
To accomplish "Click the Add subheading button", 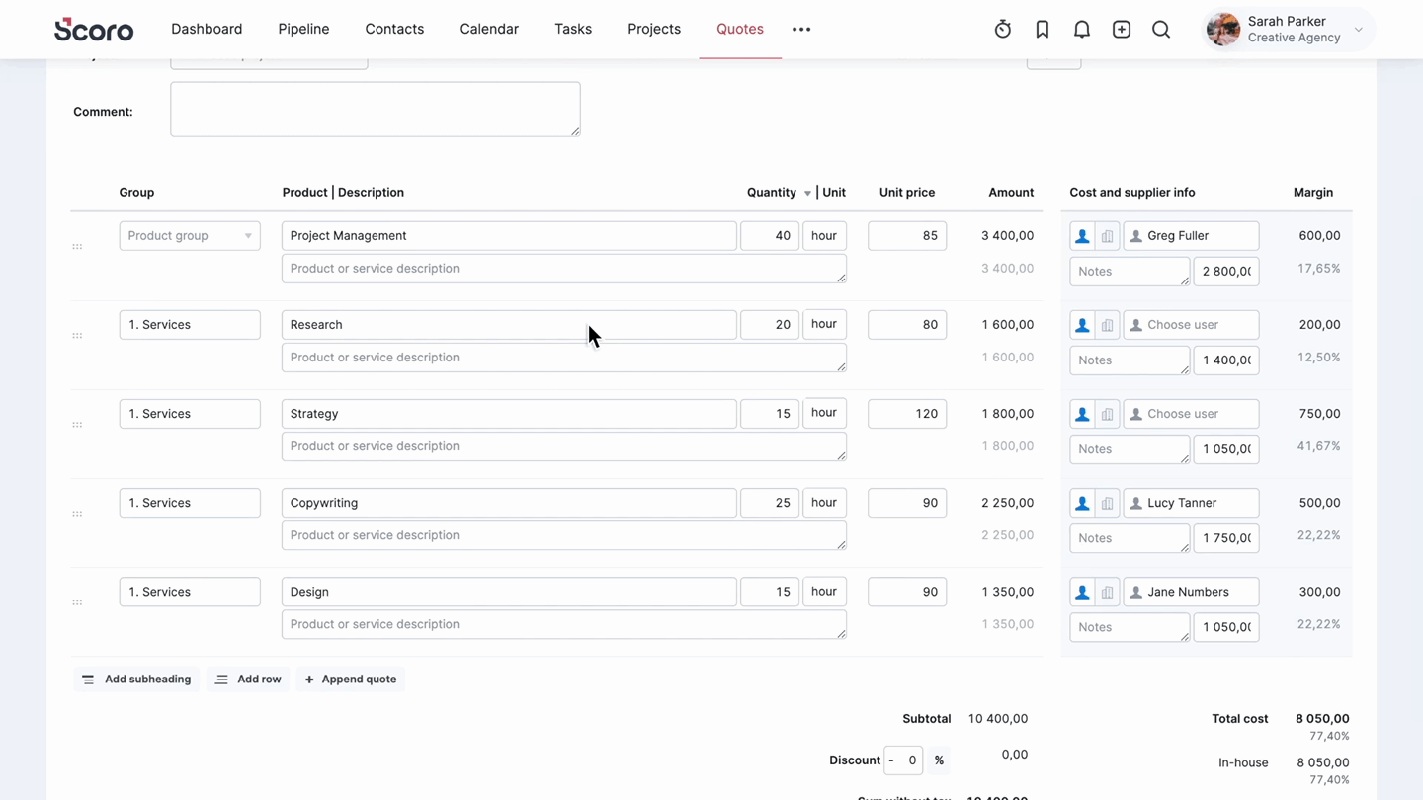I will point(136,680).
